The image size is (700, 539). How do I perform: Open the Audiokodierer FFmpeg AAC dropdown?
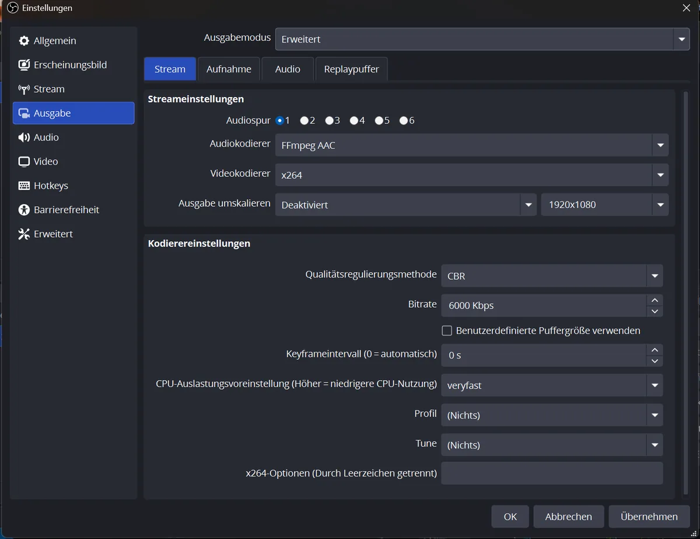472,145
